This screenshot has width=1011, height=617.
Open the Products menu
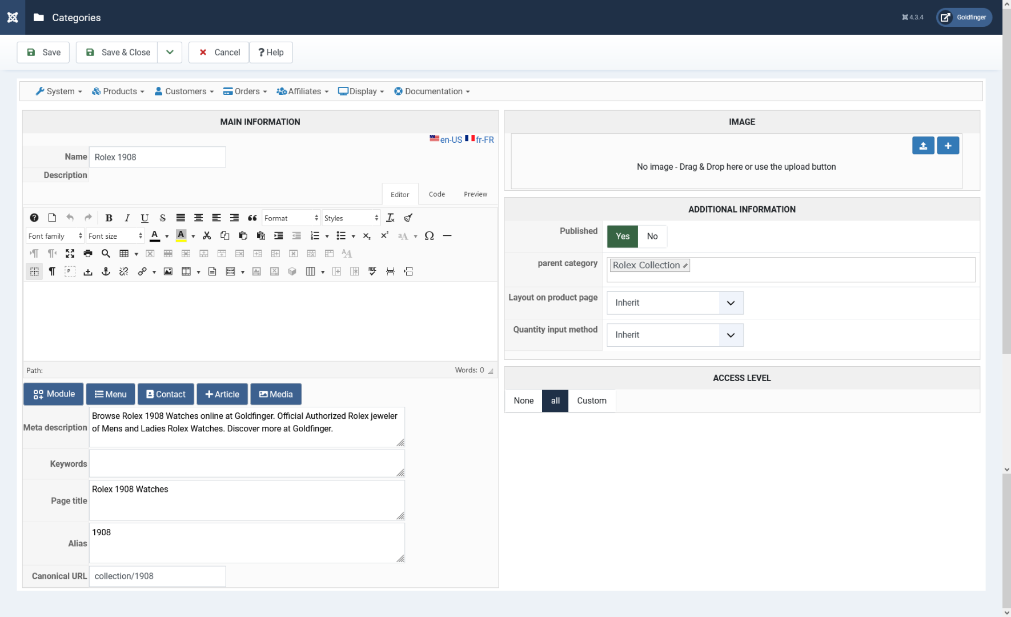tap(118, 91)
